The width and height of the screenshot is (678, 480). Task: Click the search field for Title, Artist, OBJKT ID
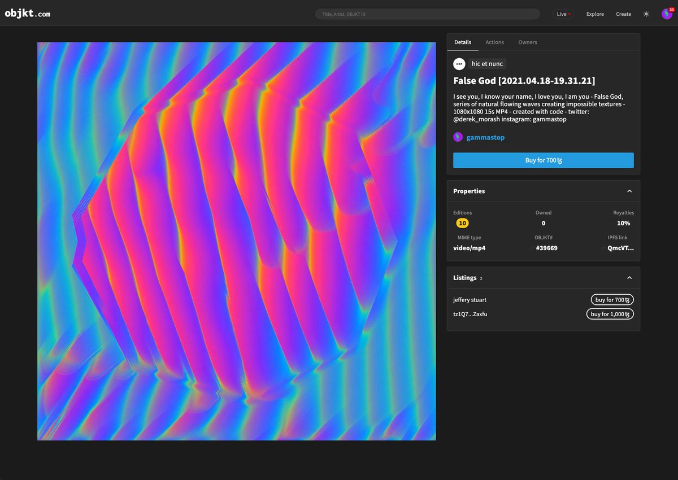(x=428, y=14)
